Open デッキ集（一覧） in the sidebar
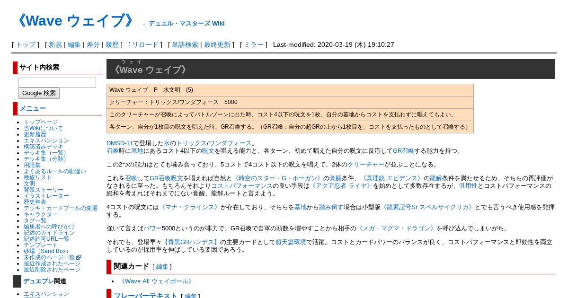568x298 pixels. click(46, 153)
